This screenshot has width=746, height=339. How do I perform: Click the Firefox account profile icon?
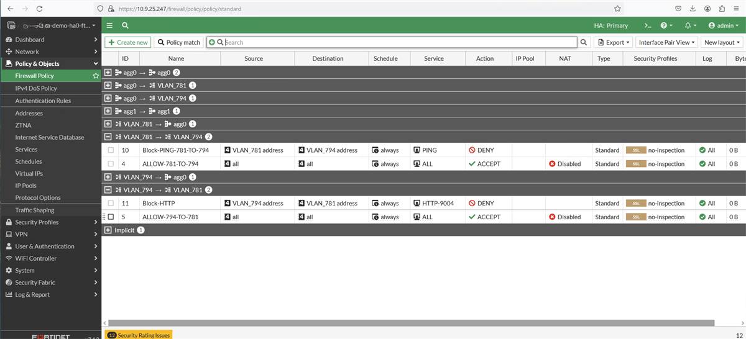(707, 9)
